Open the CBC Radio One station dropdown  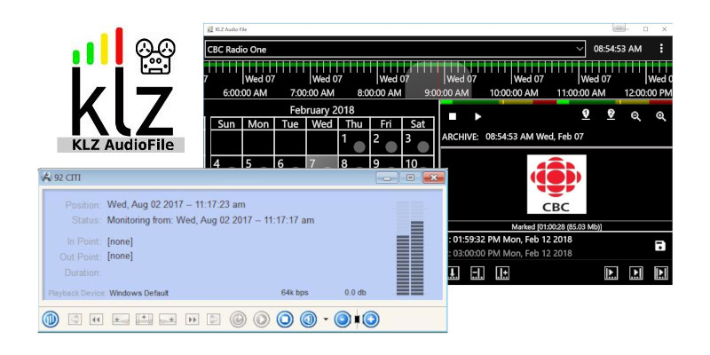[x=395, y=49]
